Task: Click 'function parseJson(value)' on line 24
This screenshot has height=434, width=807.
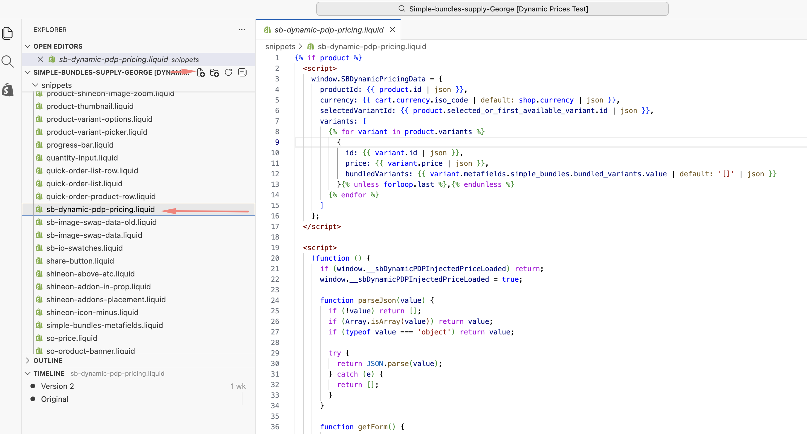Action: click(372, 300)
